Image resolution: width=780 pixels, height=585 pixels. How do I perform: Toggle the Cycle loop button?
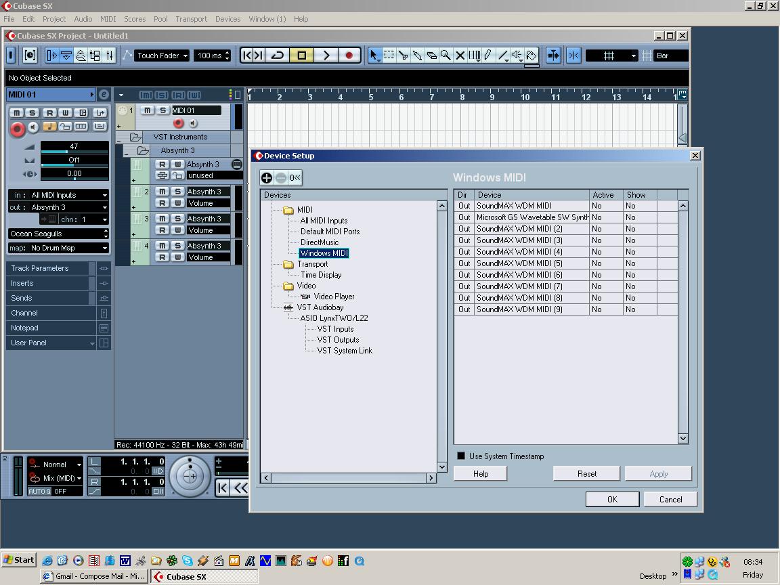point(278,56)
